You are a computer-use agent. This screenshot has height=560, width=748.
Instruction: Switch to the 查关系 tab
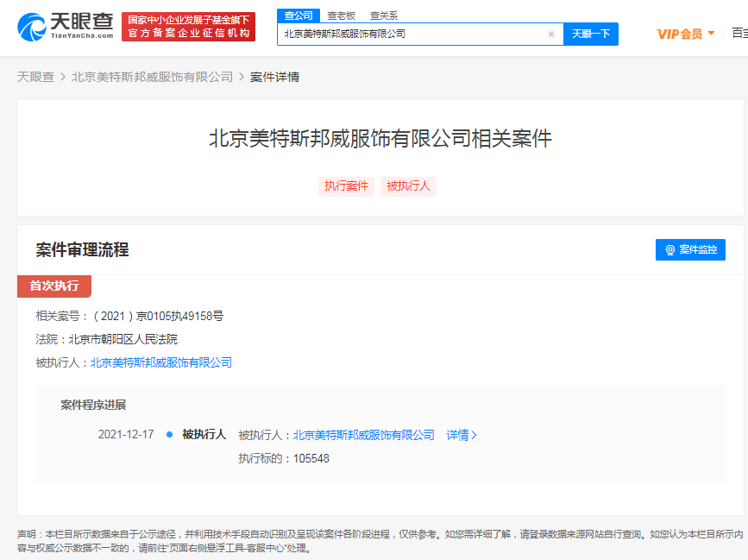click(x=384, y=16)
